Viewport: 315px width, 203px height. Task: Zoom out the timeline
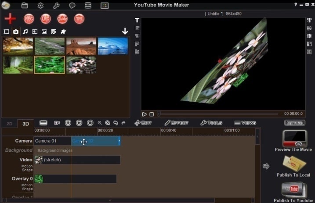click(x=100, y=123)
